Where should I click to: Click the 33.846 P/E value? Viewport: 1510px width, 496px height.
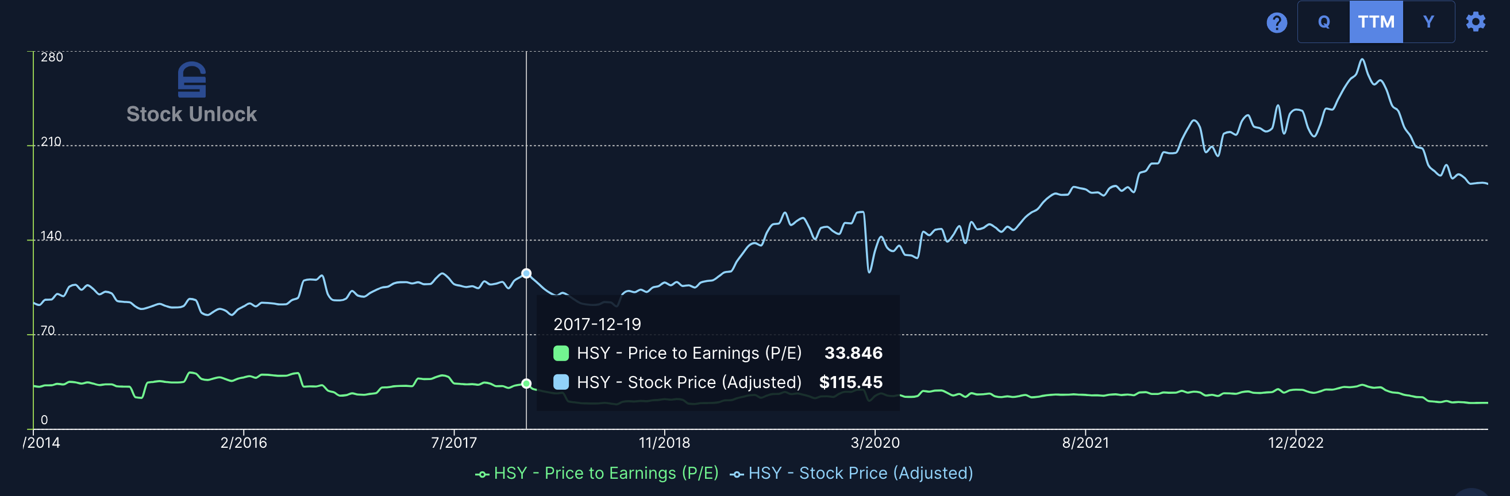click(853, 352)
